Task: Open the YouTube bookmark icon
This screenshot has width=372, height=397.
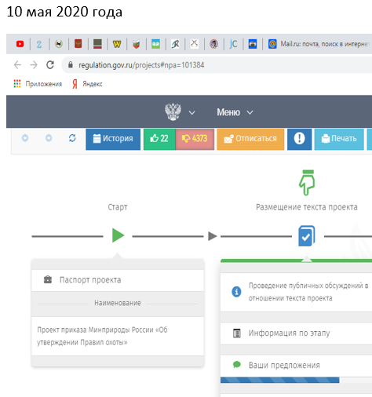Action: pos(20,44)
